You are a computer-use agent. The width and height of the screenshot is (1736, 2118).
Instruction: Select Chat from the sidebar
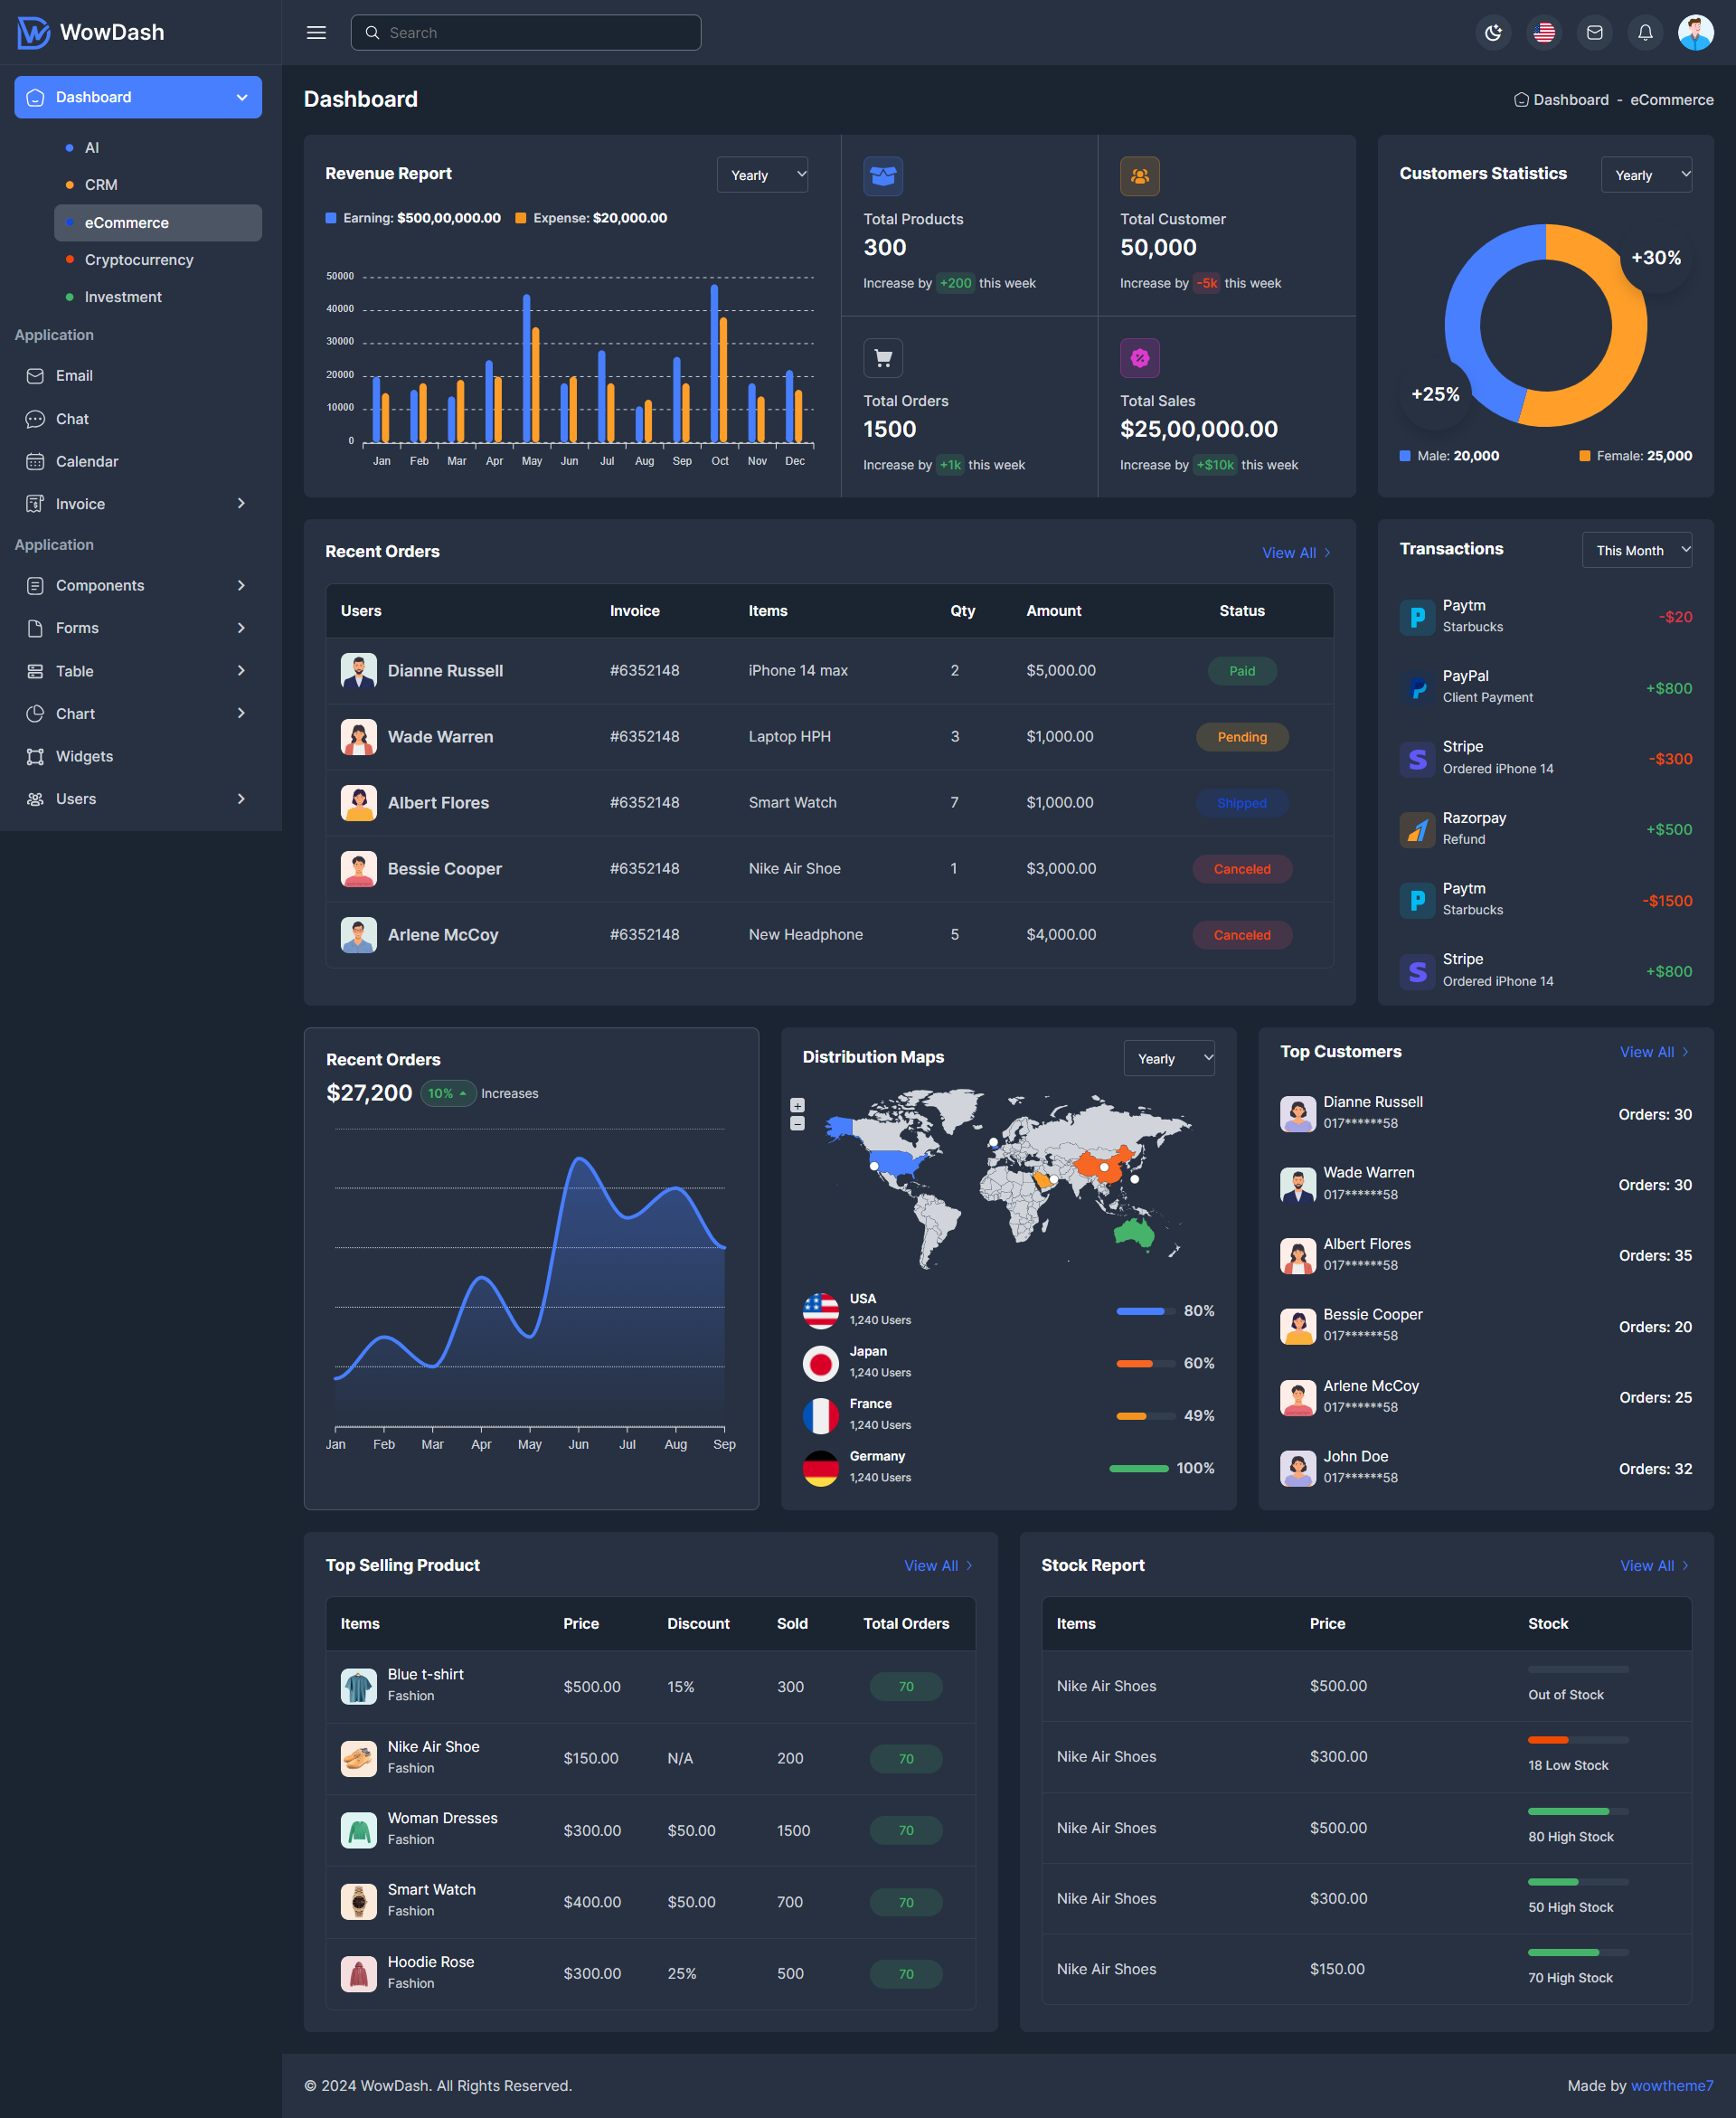(72, 418)
